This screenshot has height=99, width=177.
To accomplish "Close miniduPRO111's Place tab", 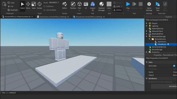I will coord(32,17).
